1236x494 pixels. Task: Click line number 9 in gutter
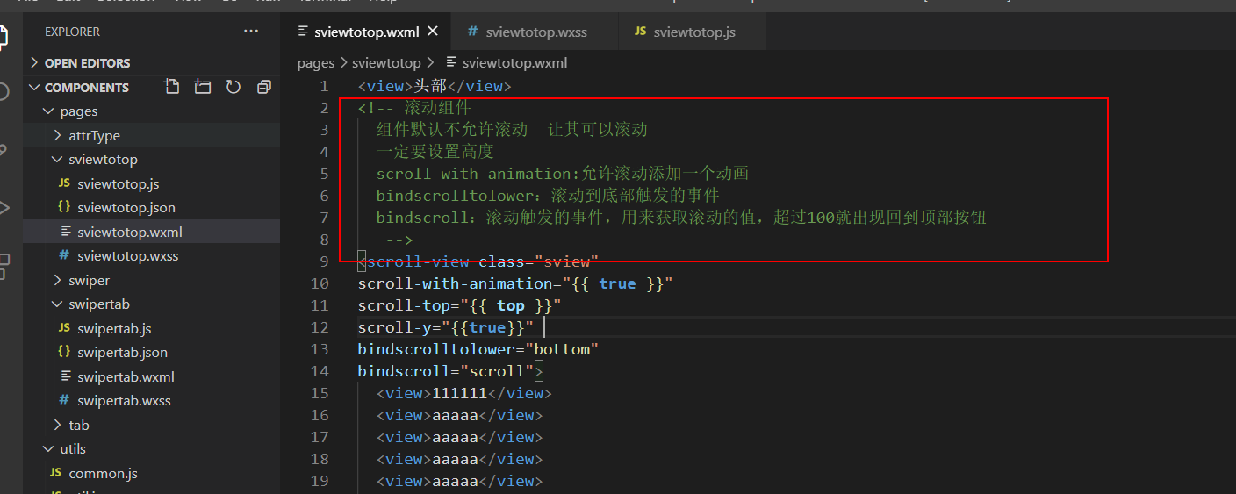coord(324,261)
